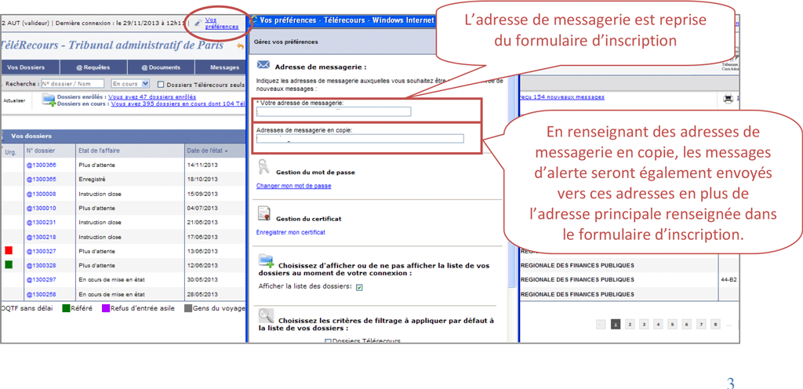Open dossier @1300366
Image resolution: width=803 pixels, height=389 pixels.
pos(42,165)
